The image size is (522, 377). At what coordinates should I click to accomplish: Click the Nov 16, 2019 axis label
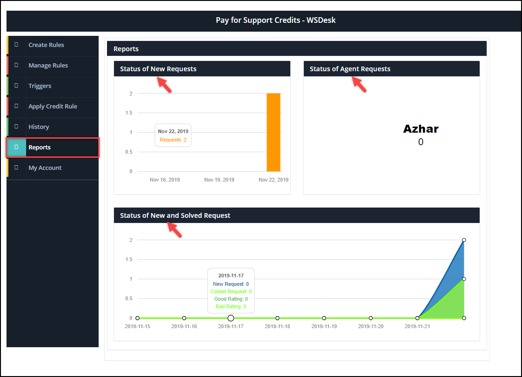tap(165, 180)
